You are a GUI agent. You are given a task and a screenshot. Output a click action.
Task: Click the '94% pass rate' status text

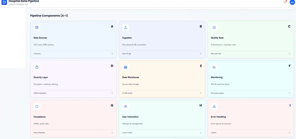(x=216, y=54)
